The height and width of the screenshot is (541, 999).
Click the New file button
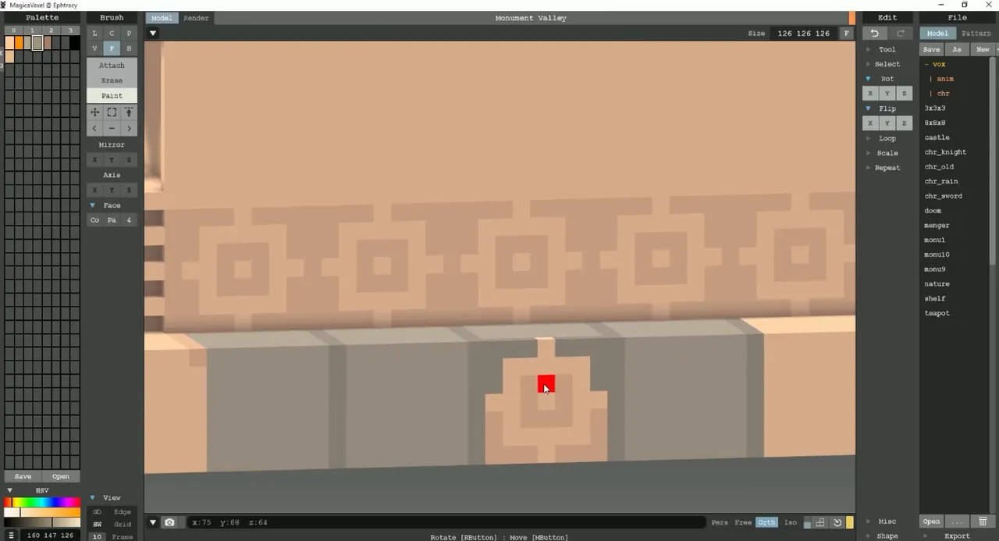[983, 49]
